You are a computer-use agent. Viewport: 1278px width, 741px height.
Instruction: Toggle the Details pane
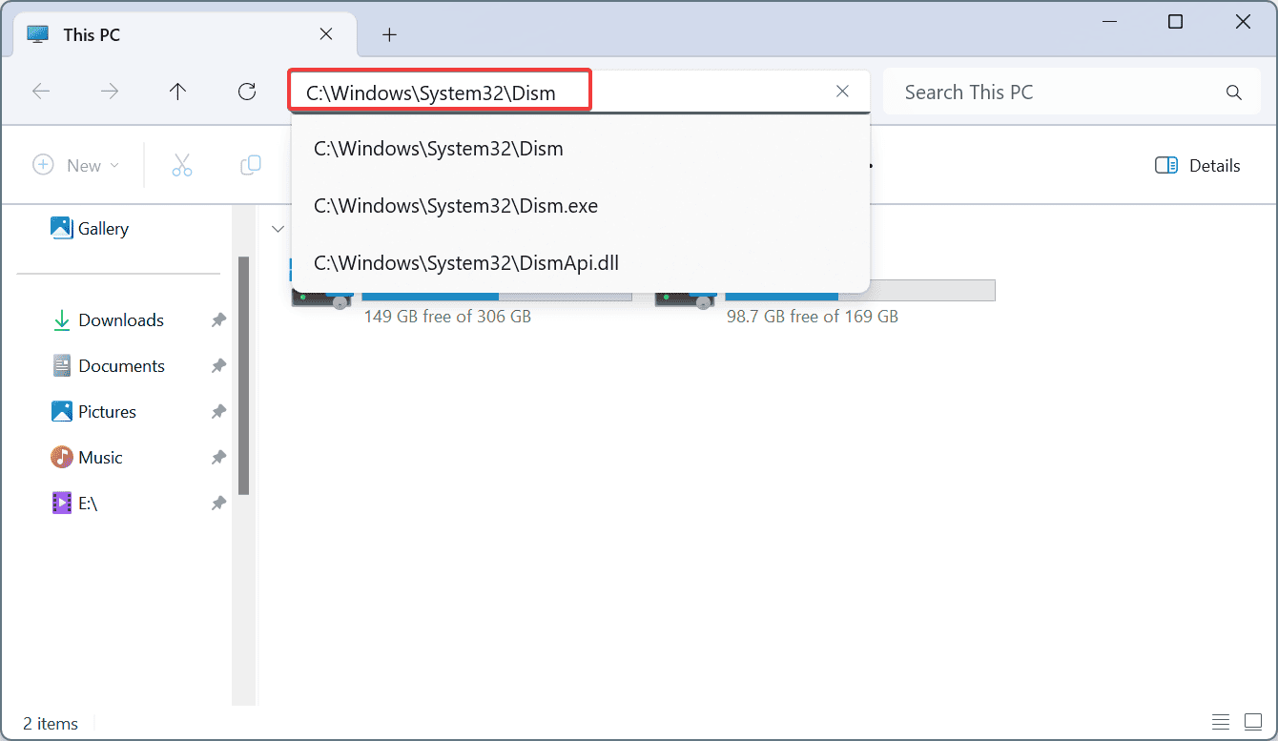coord(1197,165)
